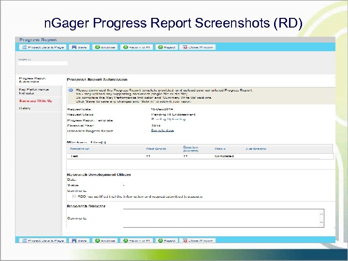This screenshot has height=261, width=348.
Task: Click the 'Research Director' heading
Action: [x=86, y=206]
